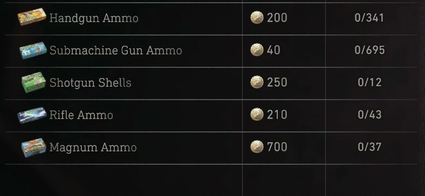Screen dimensions: 425x196
Task: Click the blue Rifle Ammo box icon
Action: click(32, 115)
